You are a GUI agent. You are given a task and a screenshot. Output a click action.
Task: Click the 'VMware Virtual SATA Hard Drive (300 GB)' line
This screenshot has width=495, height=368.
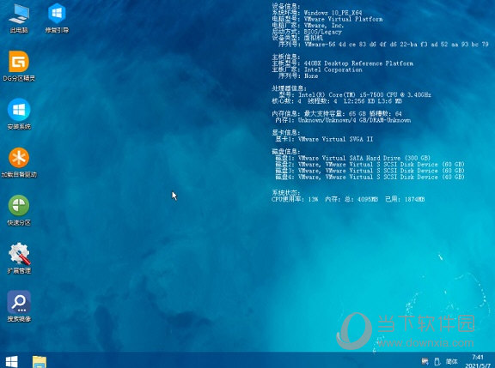click(x=364, y=158)
